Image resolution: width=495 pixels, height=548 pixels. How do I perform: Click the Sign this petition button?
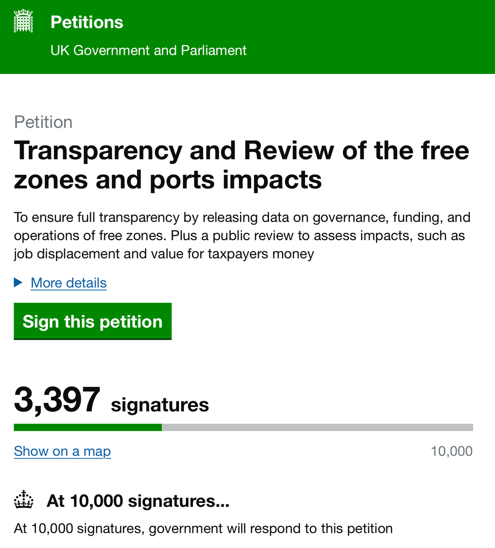(93, 321)
